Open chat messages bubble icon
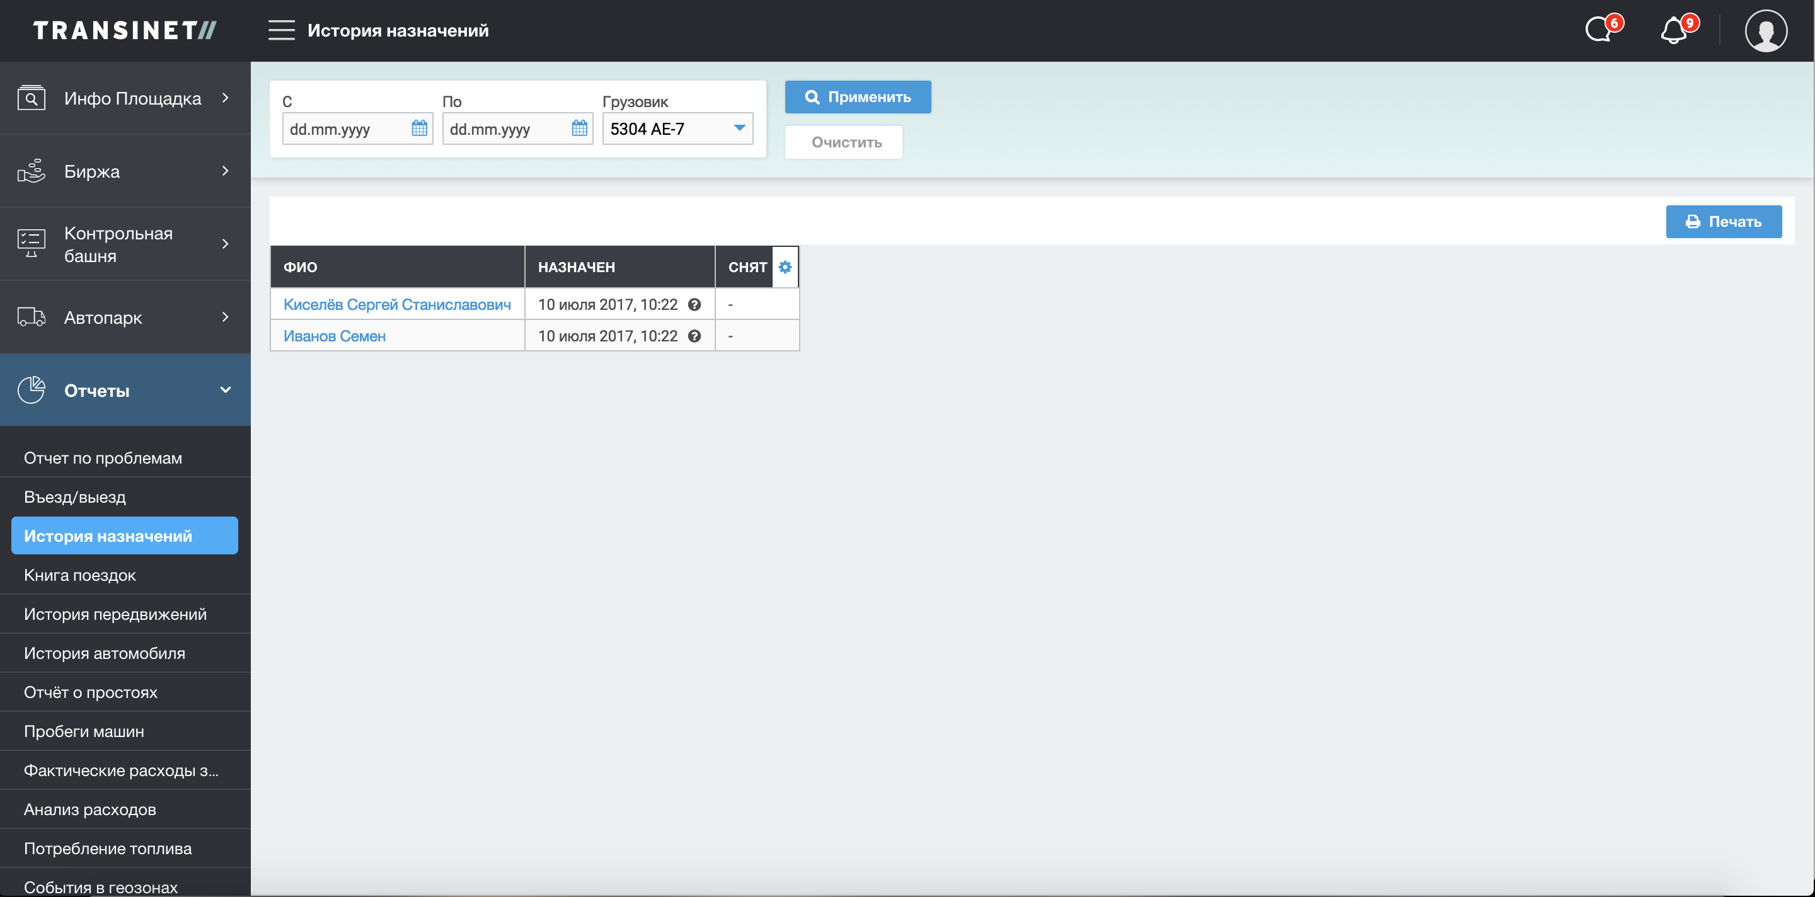 click(x=1599, y=30)
